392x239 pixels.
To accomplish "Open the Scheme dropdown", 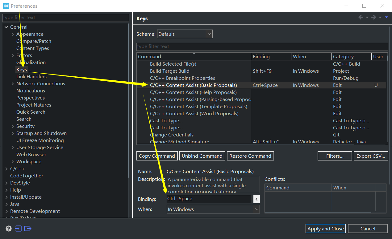I will pyautogui.click(x=185, y=34).
